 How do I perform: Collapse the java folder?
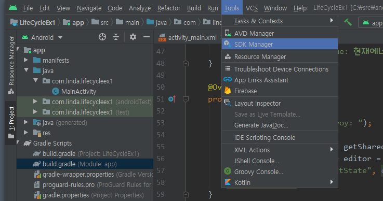click(x=26, y=70)
